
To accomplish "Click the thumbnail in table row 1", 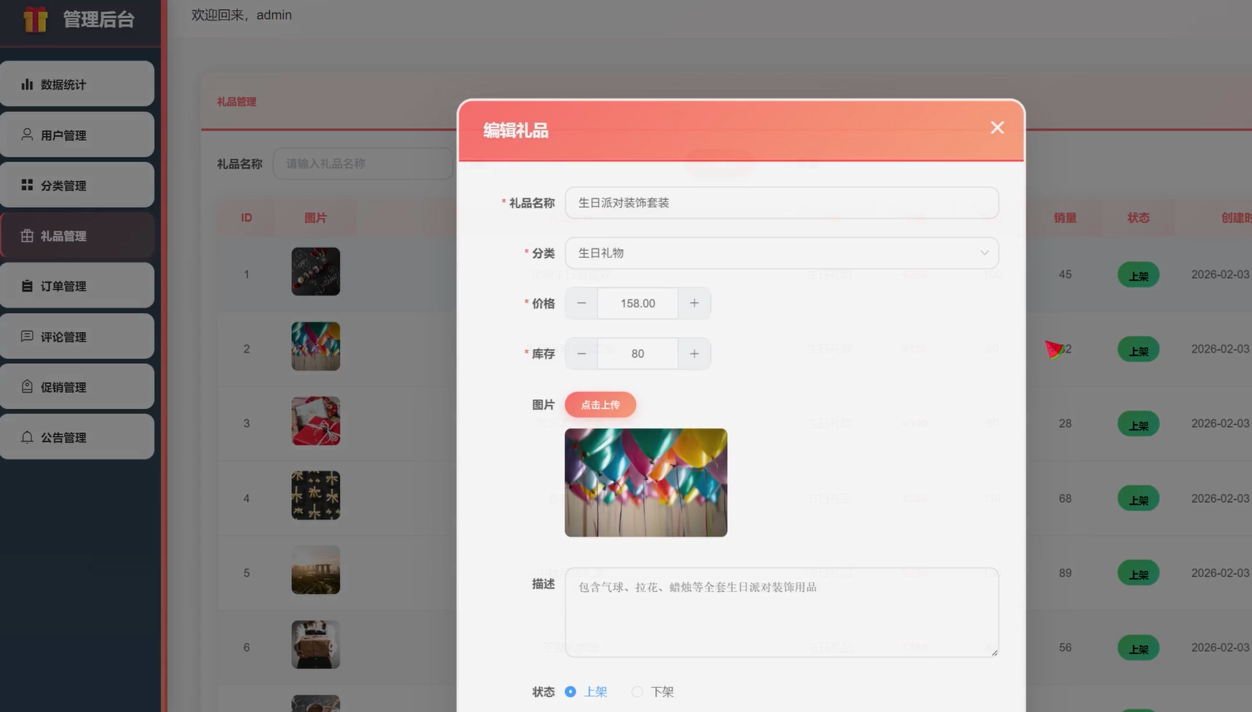I will [x=316, y=271].
